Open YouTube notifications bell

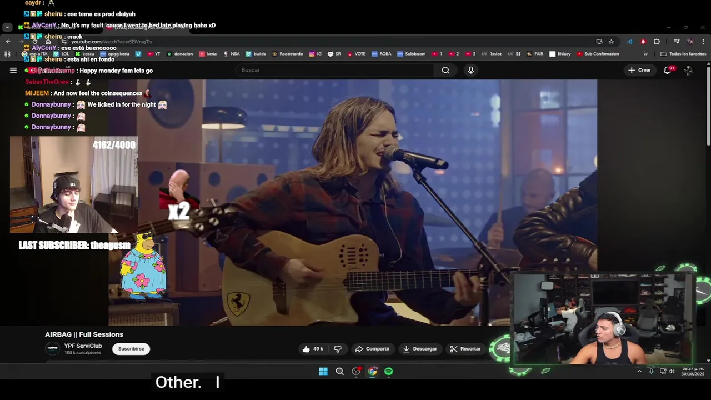(x=668, y=70)
